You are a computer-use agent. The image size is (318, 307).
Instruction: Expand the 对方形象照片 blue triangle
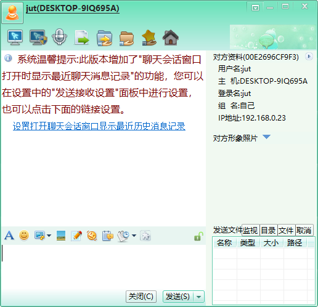point(266,137)
